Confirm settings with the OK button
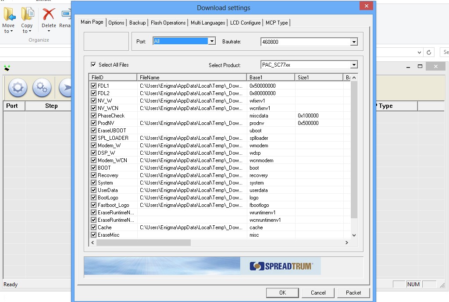This screenshot has width=449, height=302. 282,293
